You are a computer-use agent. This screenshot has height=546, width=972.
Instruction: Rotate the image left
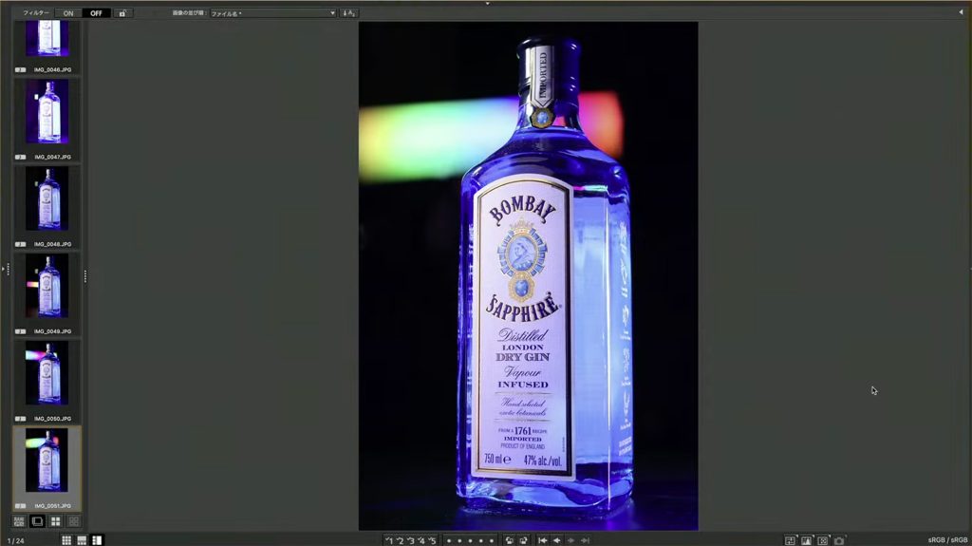509,540
